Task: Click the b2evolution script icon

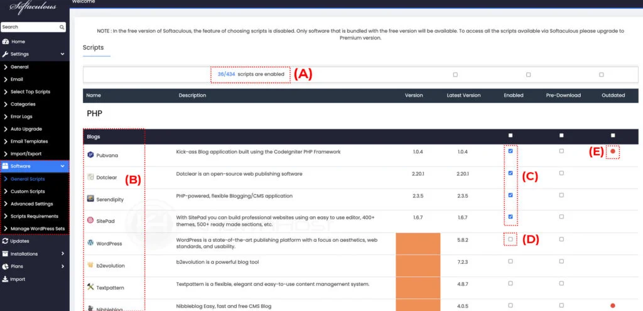Action: click(x=90, y=265)
